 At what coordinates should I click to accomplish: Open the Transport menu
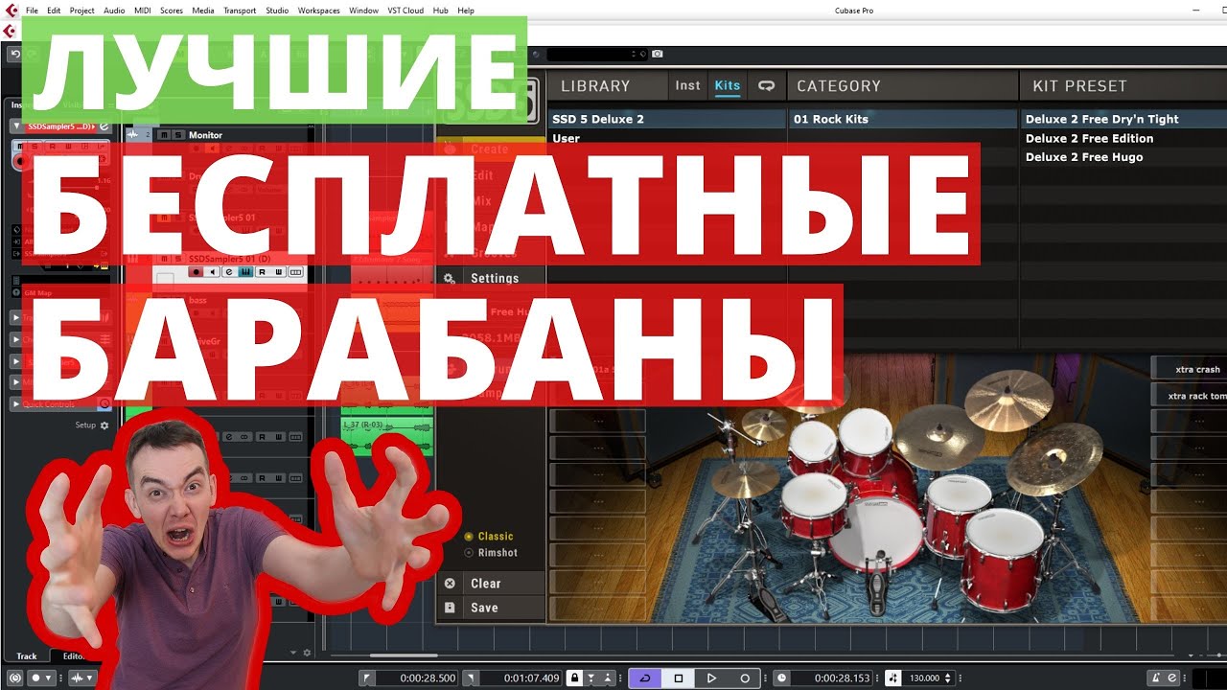pyautogui.click(x=240, y=11)
